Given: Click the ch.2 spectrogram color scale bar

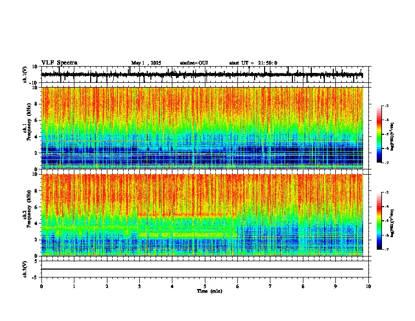Looking at the screenshot, I should pos(379,221).
